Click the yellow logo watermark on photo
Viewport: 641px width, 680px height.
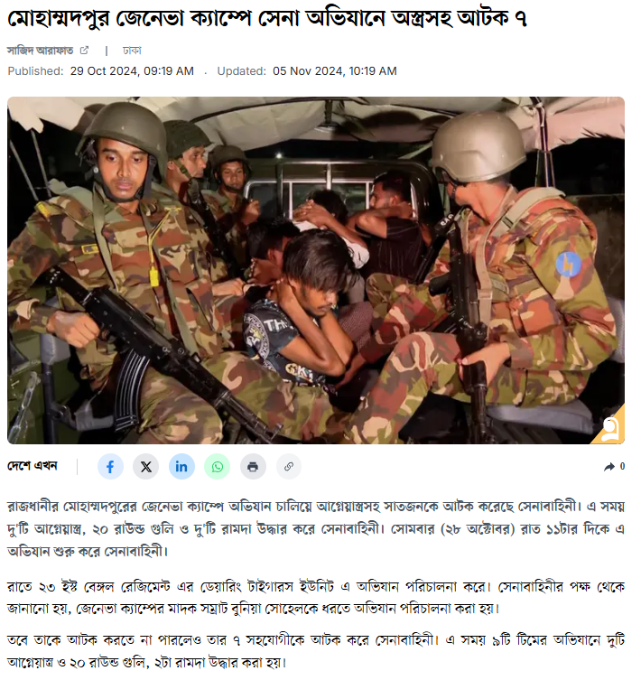pos(610,427)
